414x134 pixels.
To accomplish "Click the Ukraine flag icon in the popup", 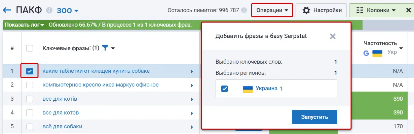I will coord(248,89).
